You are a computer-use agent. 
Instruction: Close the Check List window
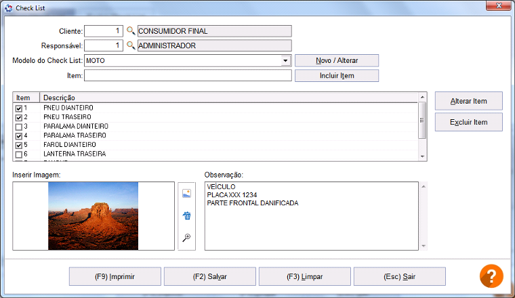(x=499, y=5)
